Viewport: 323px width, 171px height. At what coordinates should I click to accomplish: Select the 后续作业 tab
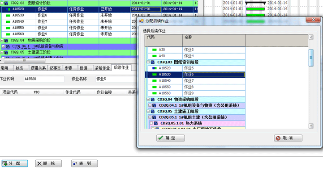[x=121, y=67]
